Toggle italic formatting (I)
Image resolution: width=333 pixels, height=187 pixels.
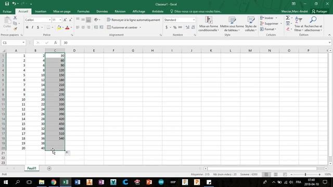pos(32,28)
